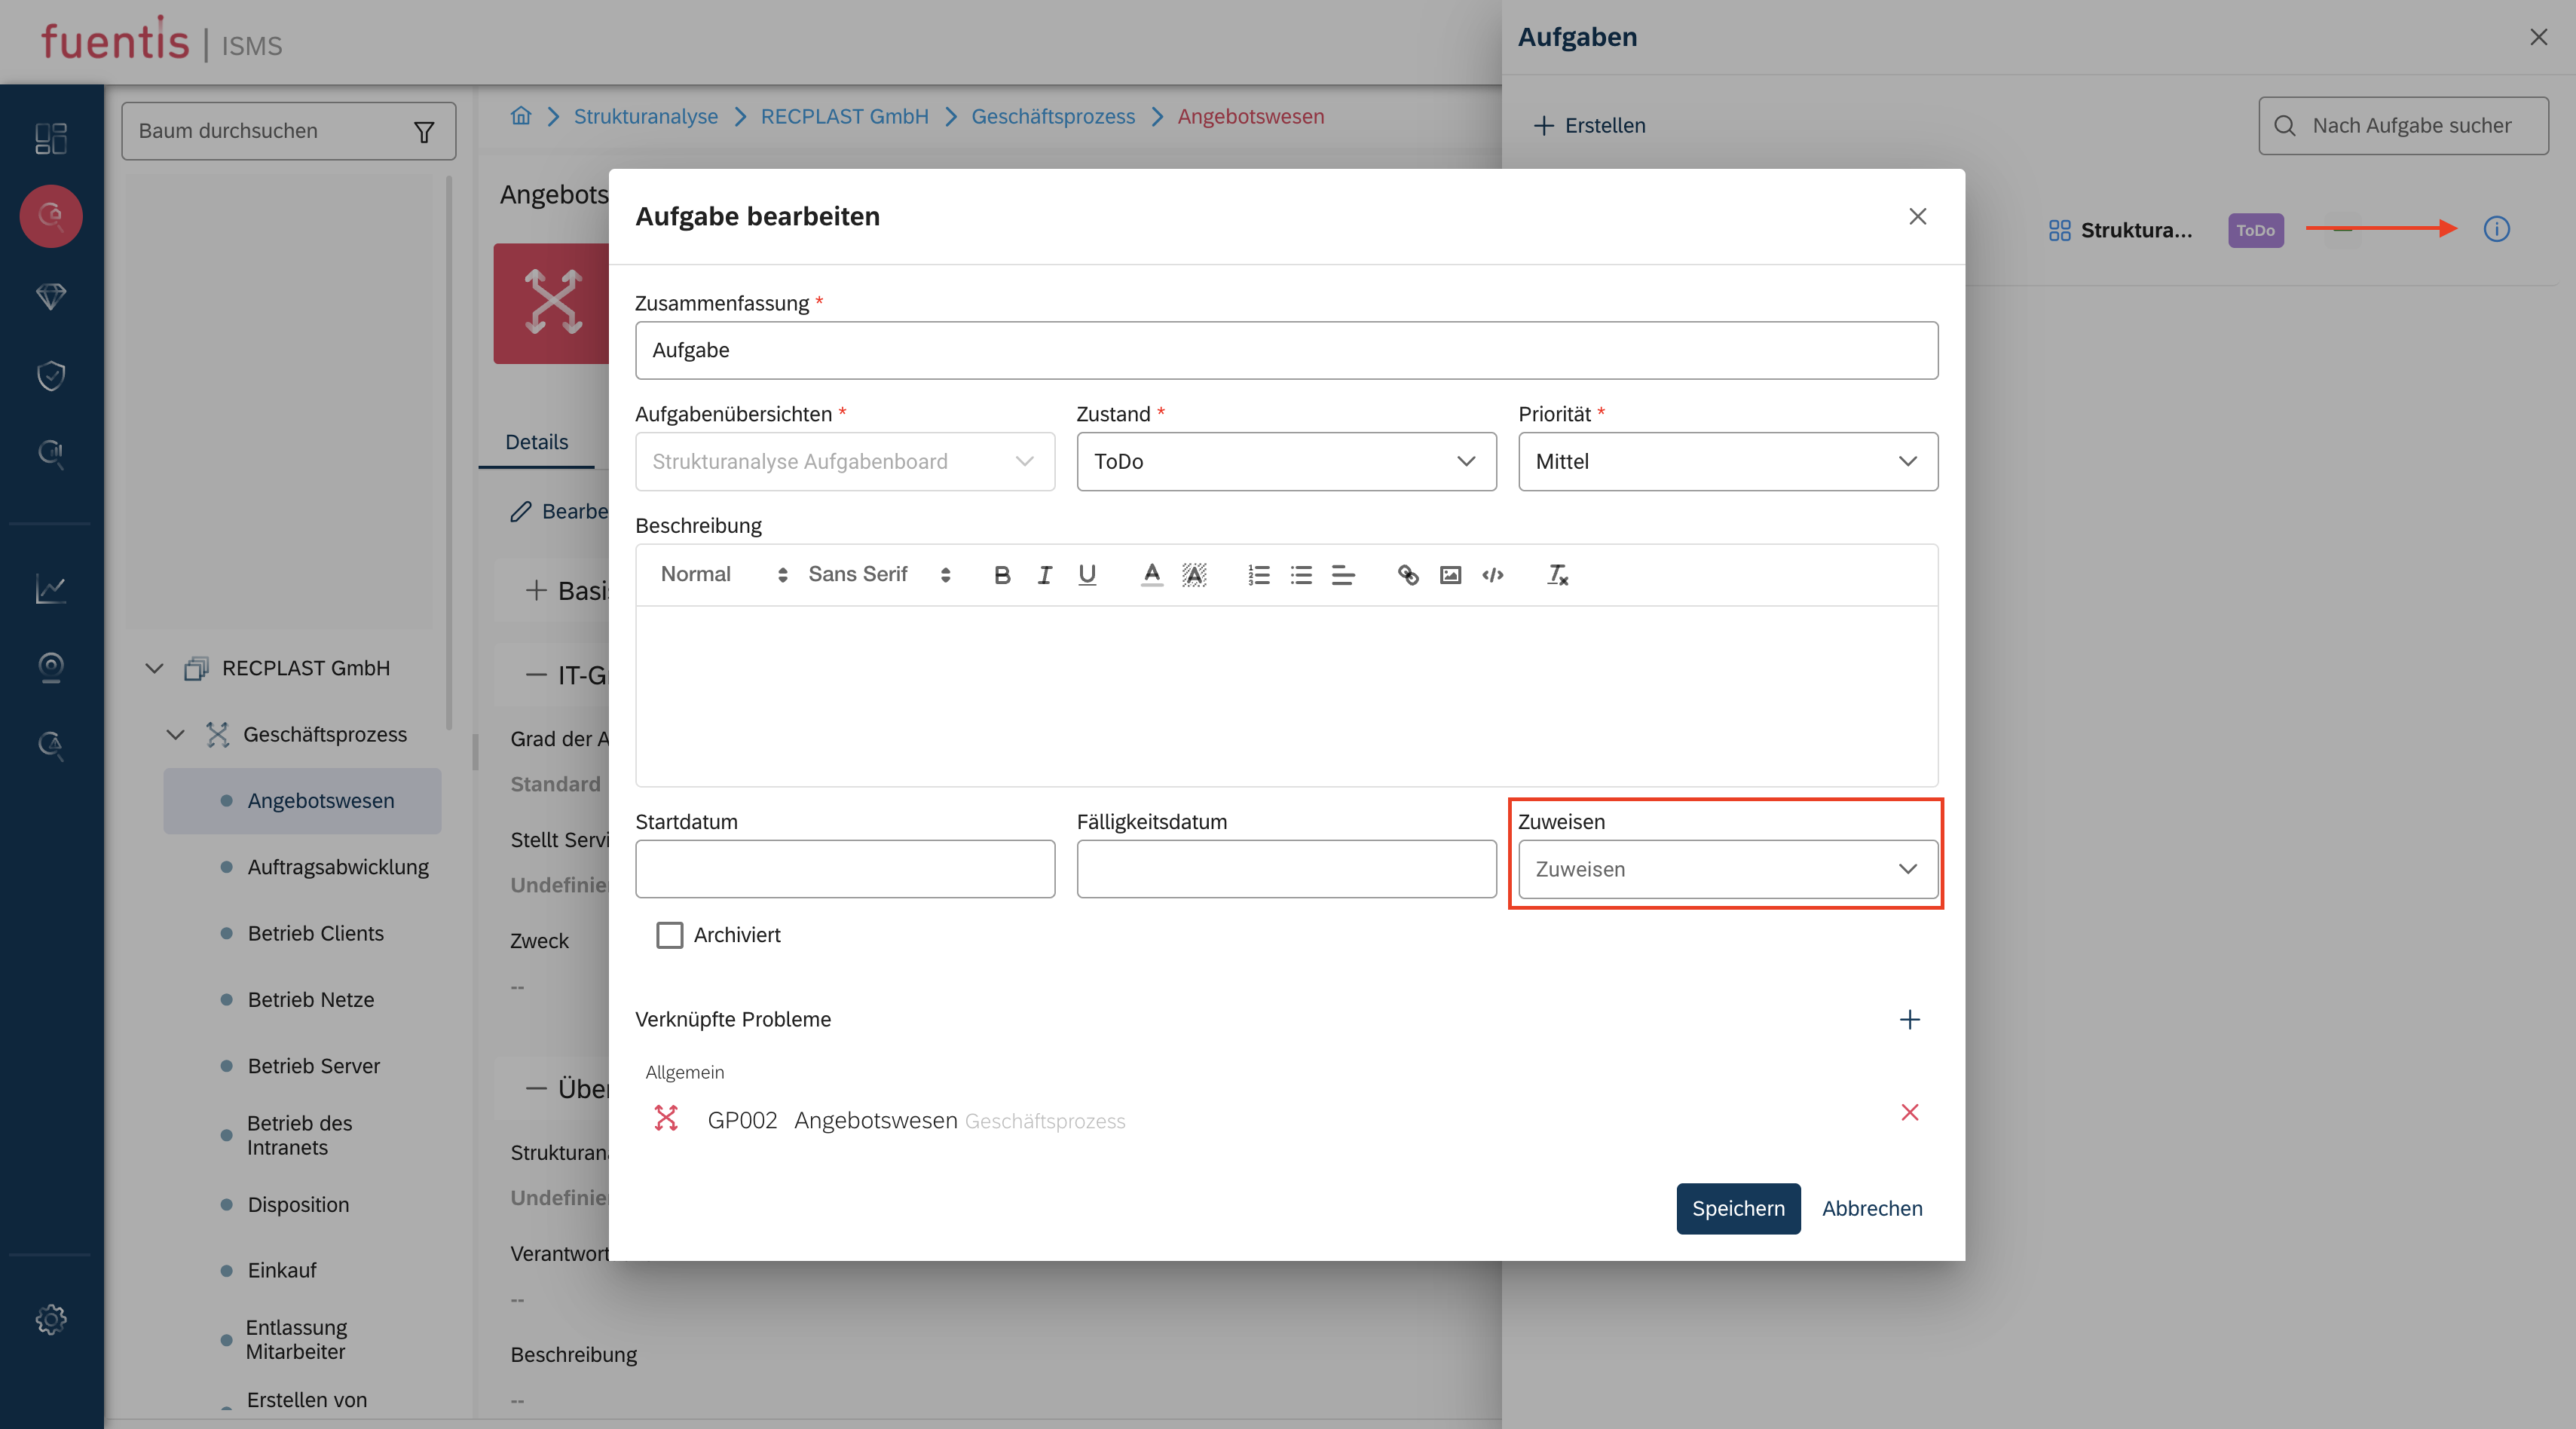This screenshot has width=2576, height=1429.
Task: Click the underline formatting icon
Action: pos(1087,575)
